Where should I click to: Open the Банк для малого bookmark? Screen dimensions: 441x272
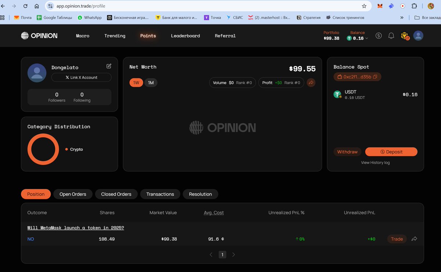click(176, 17)
